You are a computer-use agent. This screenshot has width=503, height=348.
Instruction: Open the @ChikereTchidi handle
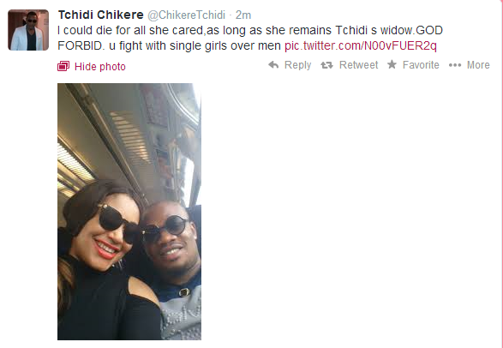[x=187, y=15]
